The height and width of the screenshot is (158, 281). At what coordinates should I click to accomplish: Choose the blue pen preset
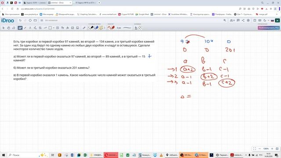tap(96, 28)
